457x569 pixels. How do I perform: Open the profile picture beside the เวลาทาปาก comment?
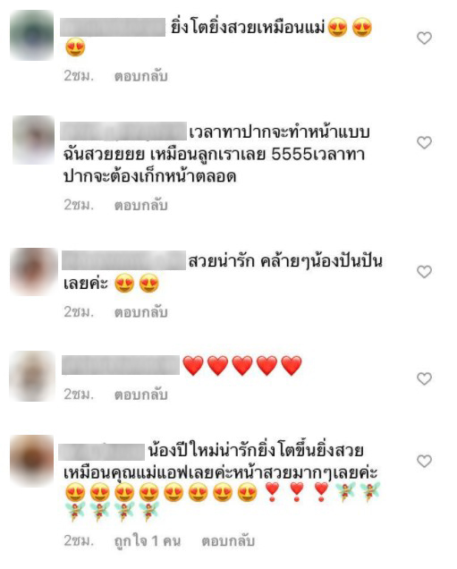(x=33, y=140)
